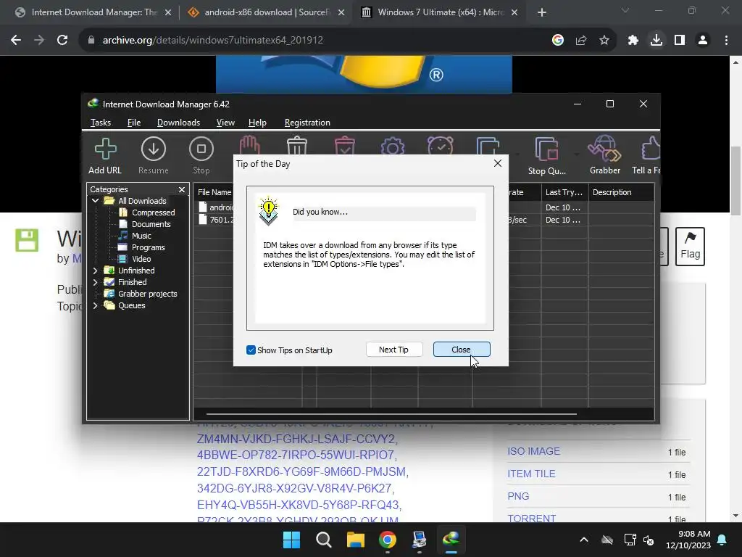Switch to android-x86 download SourceForge tab
The height and width of the screenshot is (557, 742).
coord(265,12)
